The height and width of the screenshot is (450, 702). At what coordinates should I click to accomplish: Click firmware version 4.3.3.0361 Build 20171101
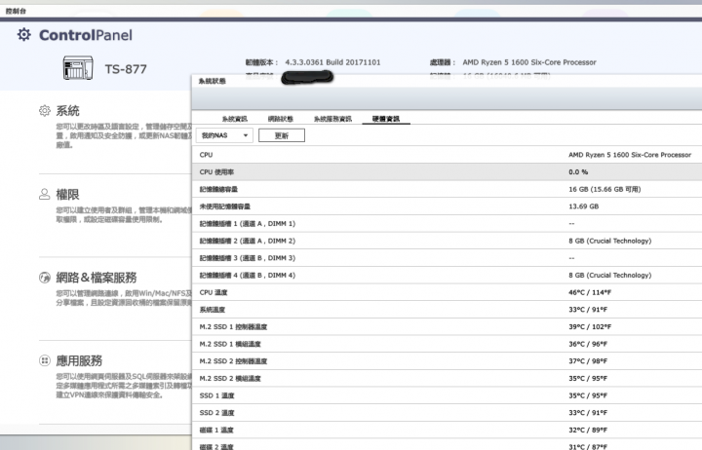point(332,62)
